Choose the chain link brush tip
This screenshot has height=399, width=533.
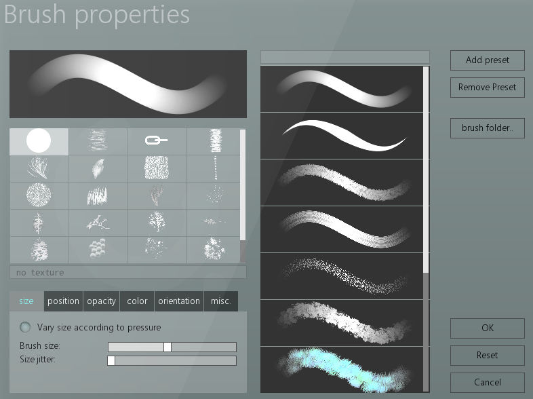click(157, 141)
